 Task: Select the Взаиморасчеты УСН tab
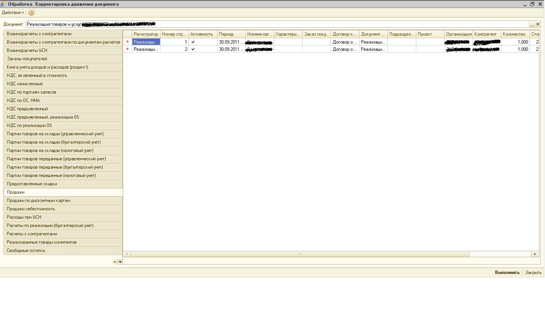click(x=62, y=50)
